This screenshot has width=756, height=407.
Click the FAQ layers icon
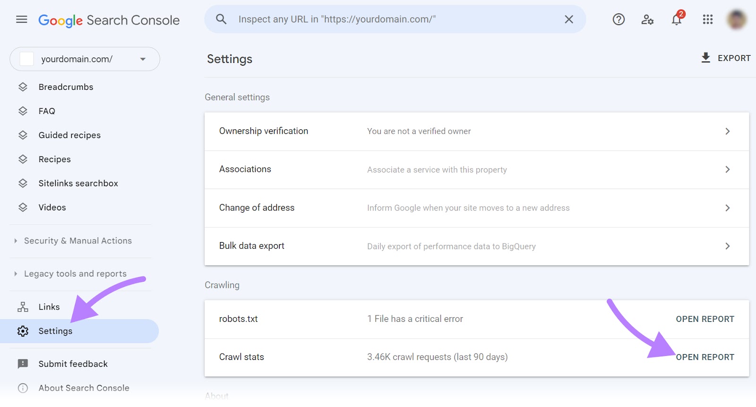(23, 111)
